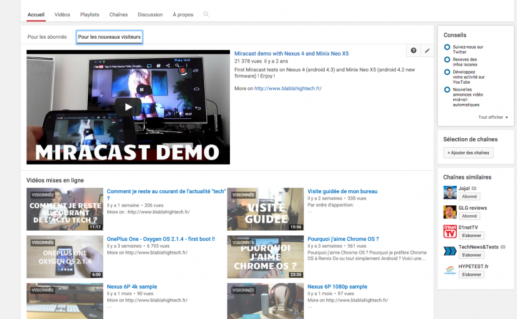
Task: Open 01netTV channel logo
Action: (450, 231)
